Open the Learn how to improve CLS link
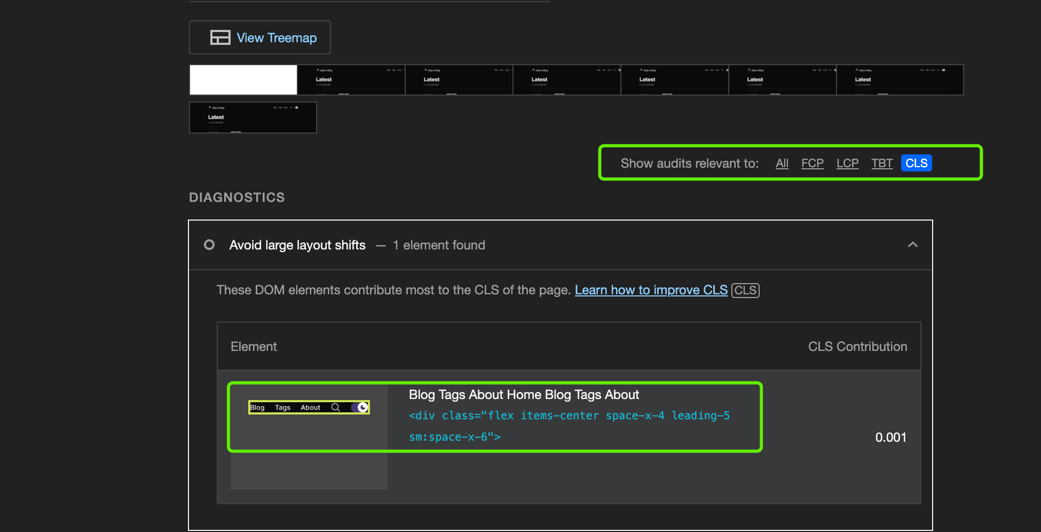This screenshot has height=532, width=1041. point(651,290)
